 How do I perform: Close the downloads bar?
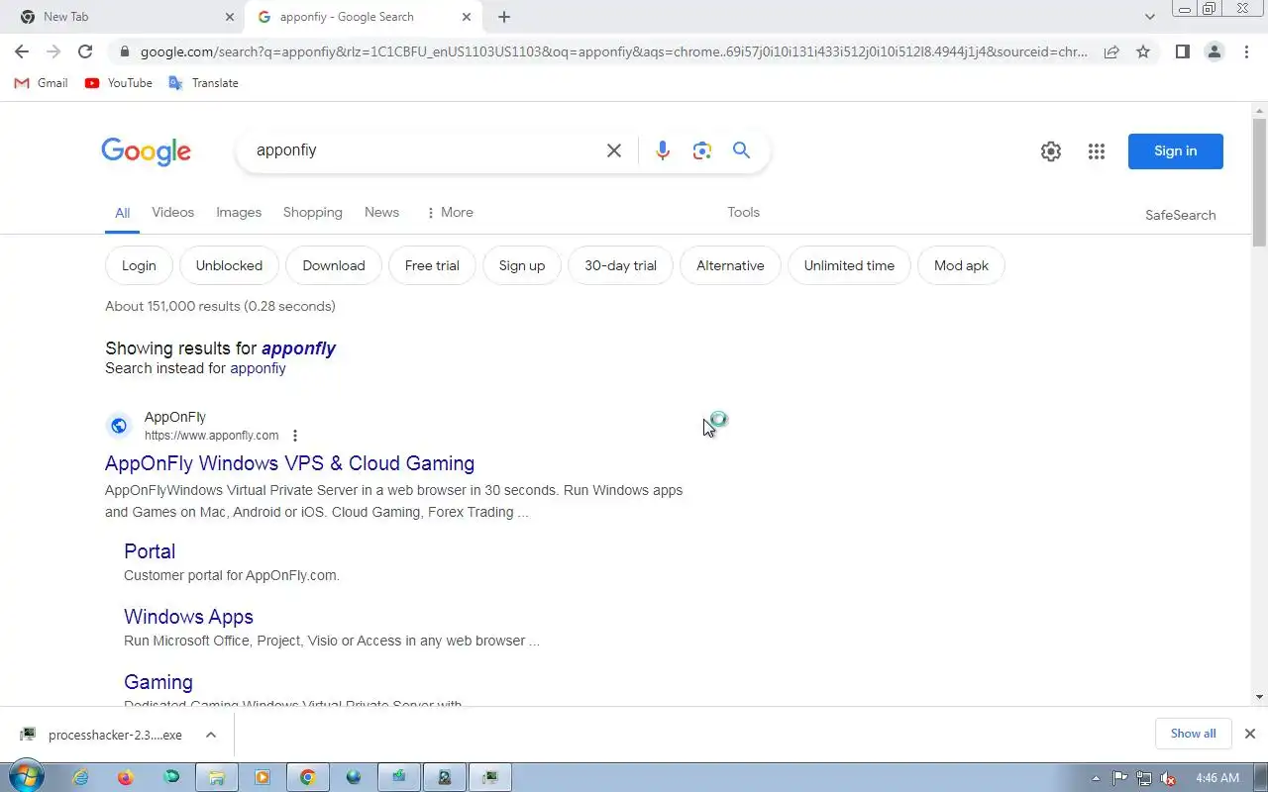pyautogui.click(x=1249, y=734)
